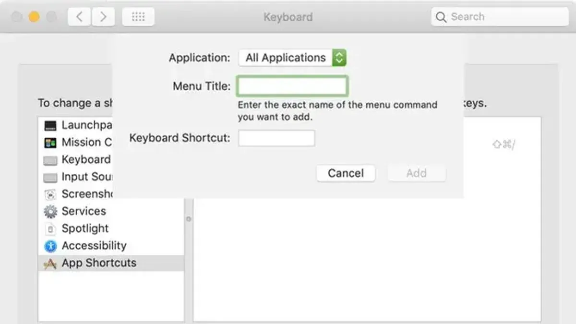Click the Search field in the title bar
This screenshot has width=576, height=324.
(x=500, y=17)
